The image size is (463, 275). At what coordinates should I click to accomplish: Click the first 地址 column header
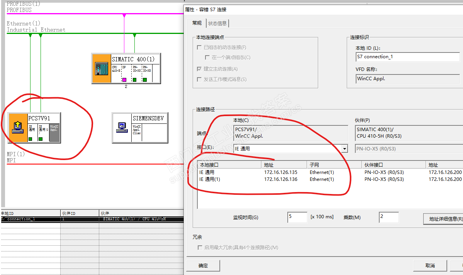284,165
